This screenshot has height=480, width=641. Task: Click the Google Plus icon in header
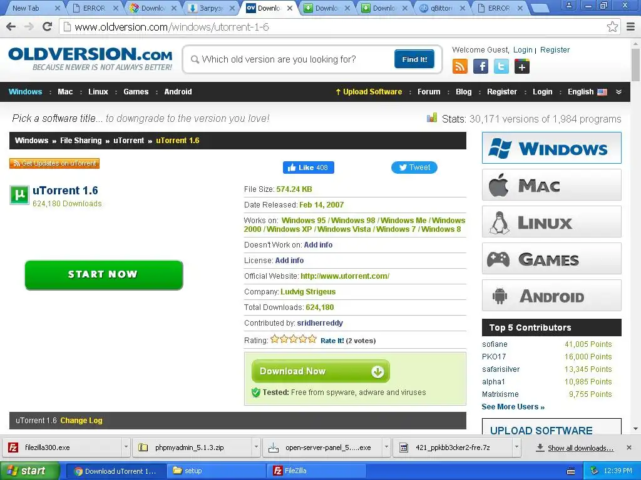[x=522, y=66]
